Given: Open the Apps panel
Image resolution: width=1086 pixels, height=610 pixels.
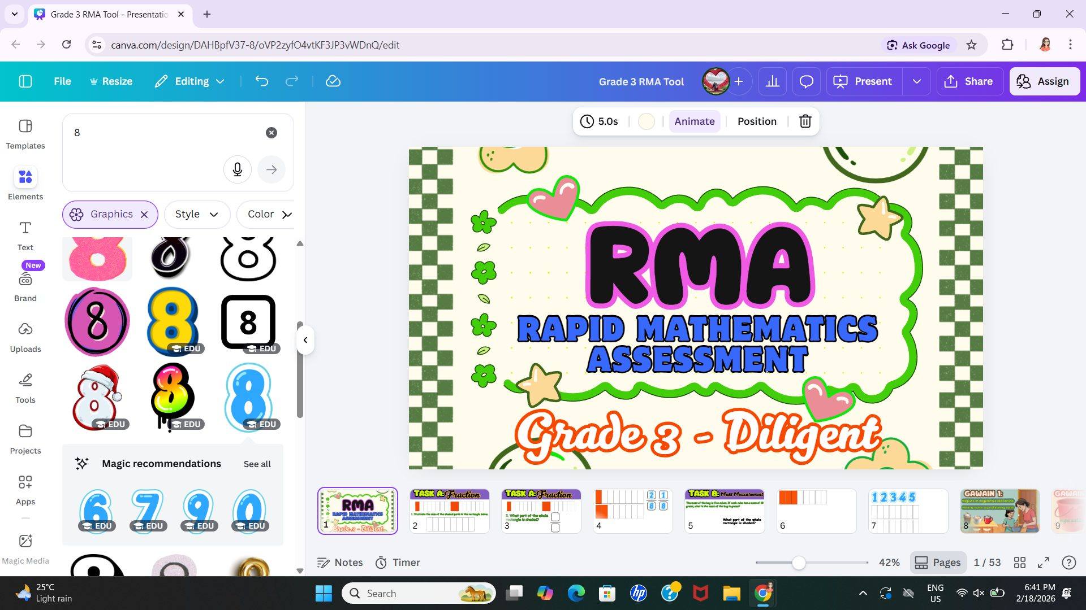Looking at the screenshot, I should point(25,490).
